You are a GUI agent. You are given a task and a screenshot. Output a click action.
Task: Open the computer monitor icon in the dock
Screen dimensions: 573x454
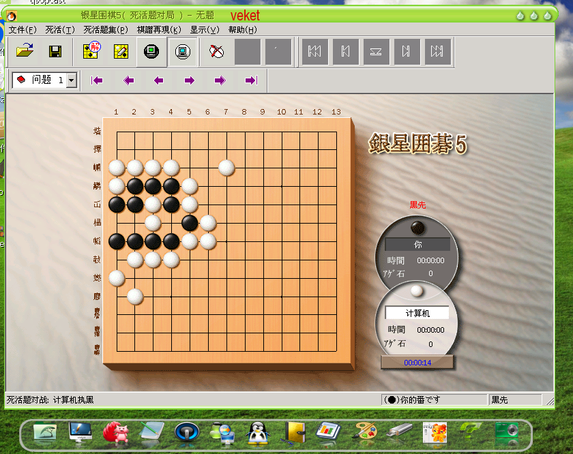tap(80, 432)
